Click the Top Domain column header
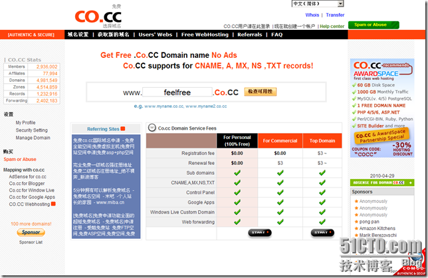This screenshot has width=428, height=278. coord(322,140)
